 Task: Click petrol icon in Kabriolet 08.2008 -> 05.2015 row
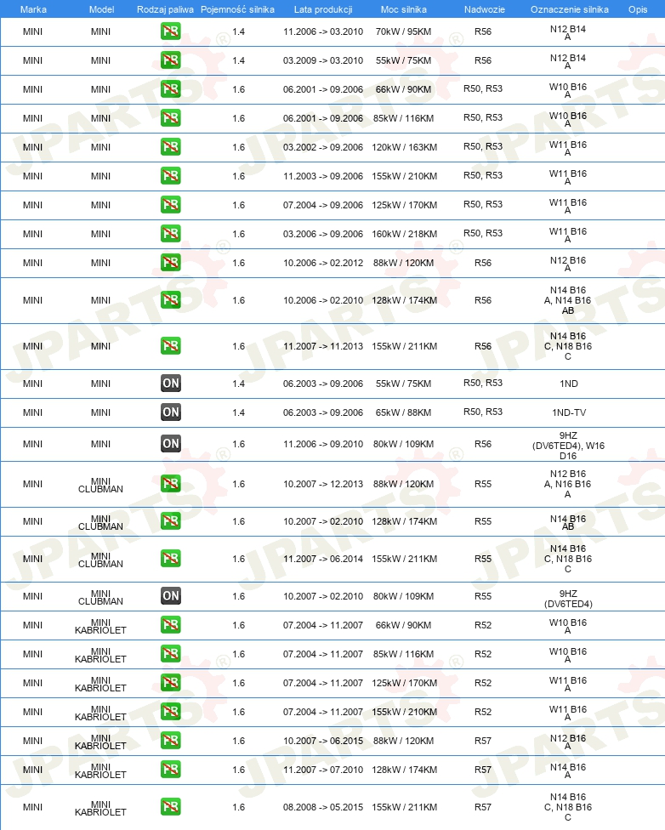pyautogui.click(x=170, y=807)
